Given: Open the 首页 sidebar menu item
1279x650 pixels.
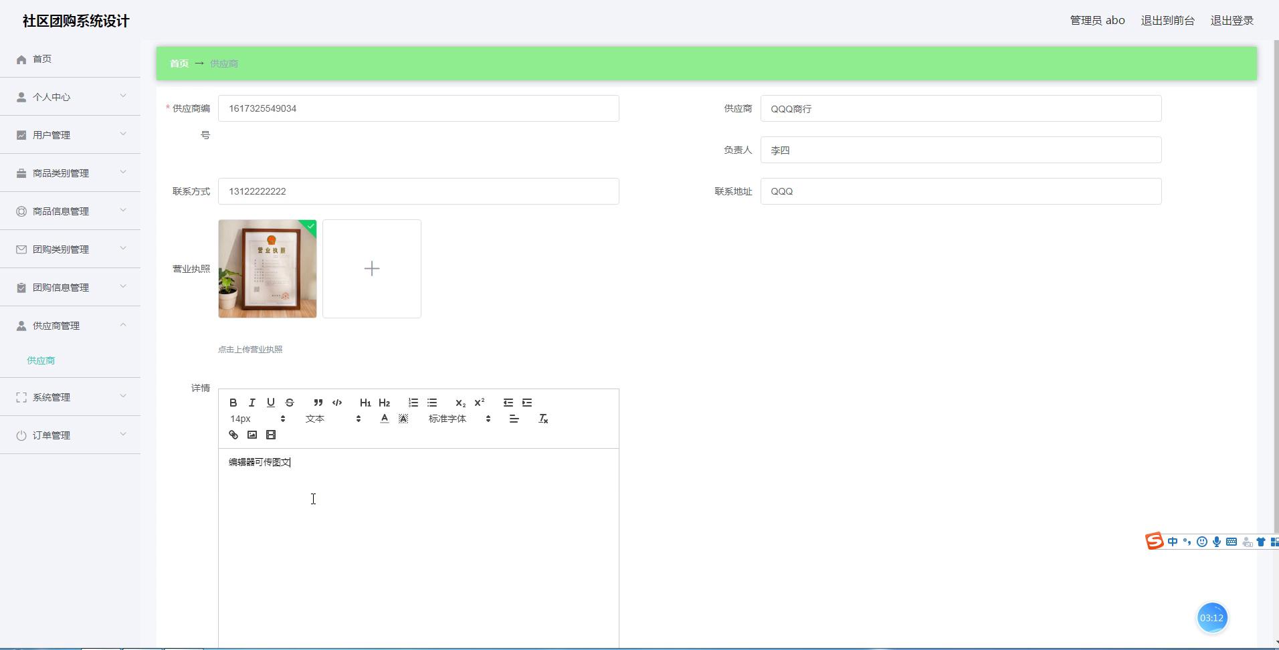Looking at the screenshot, I should pyautogui.click(x=42, y=59).
